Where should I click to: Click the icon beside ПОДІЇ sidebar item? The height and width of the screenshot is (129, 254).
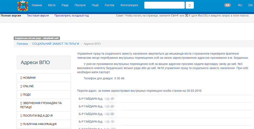[21, 95]
